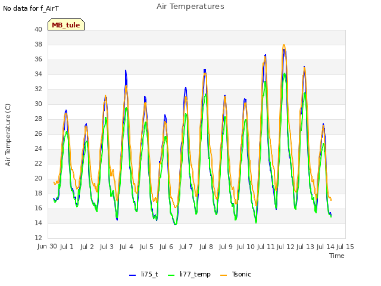
Task: Click the Jul 3 x-axis tick label
Action: tap(107, 247)
